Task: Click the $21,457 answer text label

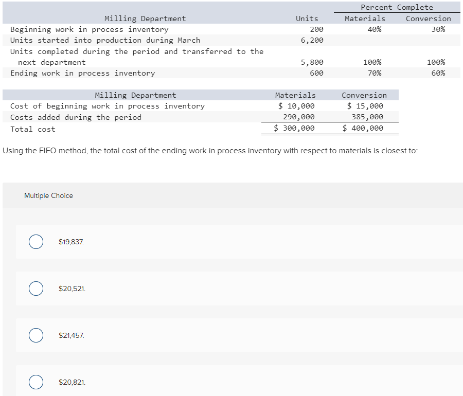Action: [72, 335]
